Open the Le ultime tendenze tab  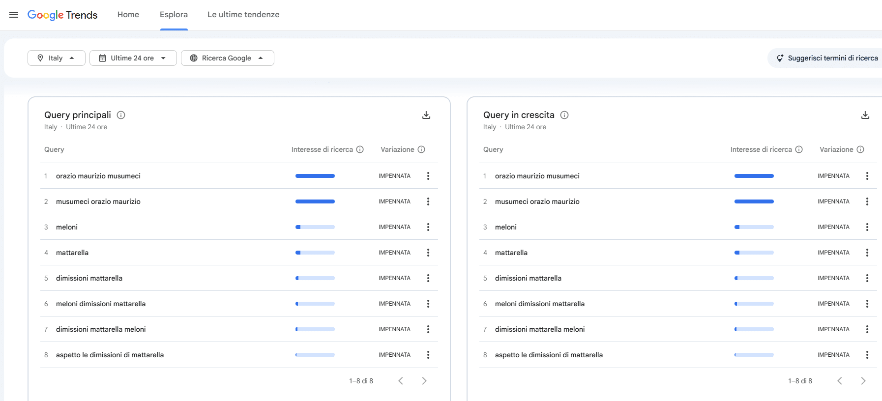pos(243,15)
